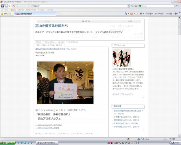This screenshot has width=181, height=145.
Task: Open the 編集(E) menu
Action: (13, 10)
